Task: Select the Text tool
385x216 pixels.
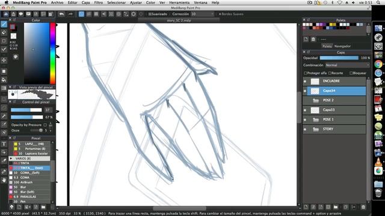Action: point(4,144)
